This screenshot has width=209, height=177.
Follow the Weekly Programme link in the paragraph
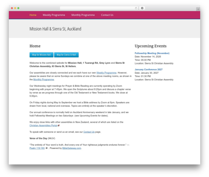click(x=106, y=73)
